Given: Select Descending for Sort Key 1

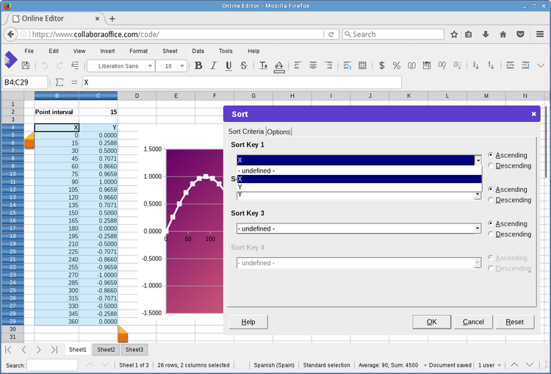Looking at the screenshot, I should pyautogui.click(x=491, y=165).
